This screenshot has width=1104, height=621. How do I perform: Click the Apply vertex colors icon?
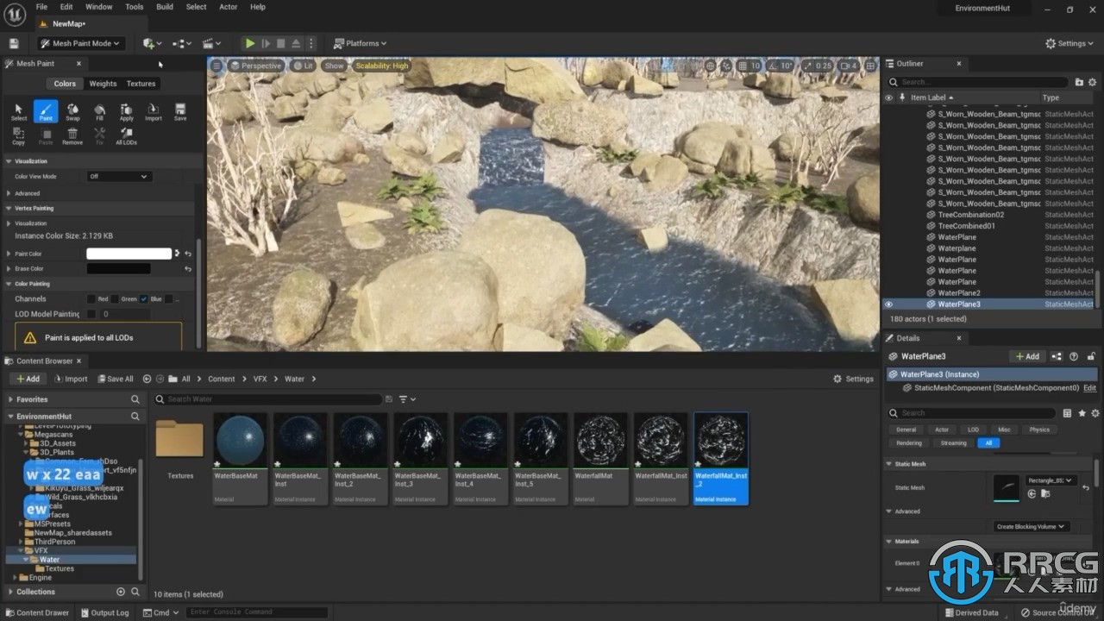coord(126,111)
